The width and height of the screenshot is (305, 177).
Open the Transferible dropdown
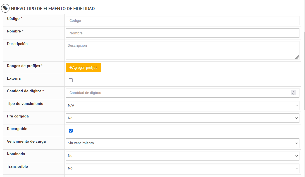pyautogui.click(x=183, y=168)
